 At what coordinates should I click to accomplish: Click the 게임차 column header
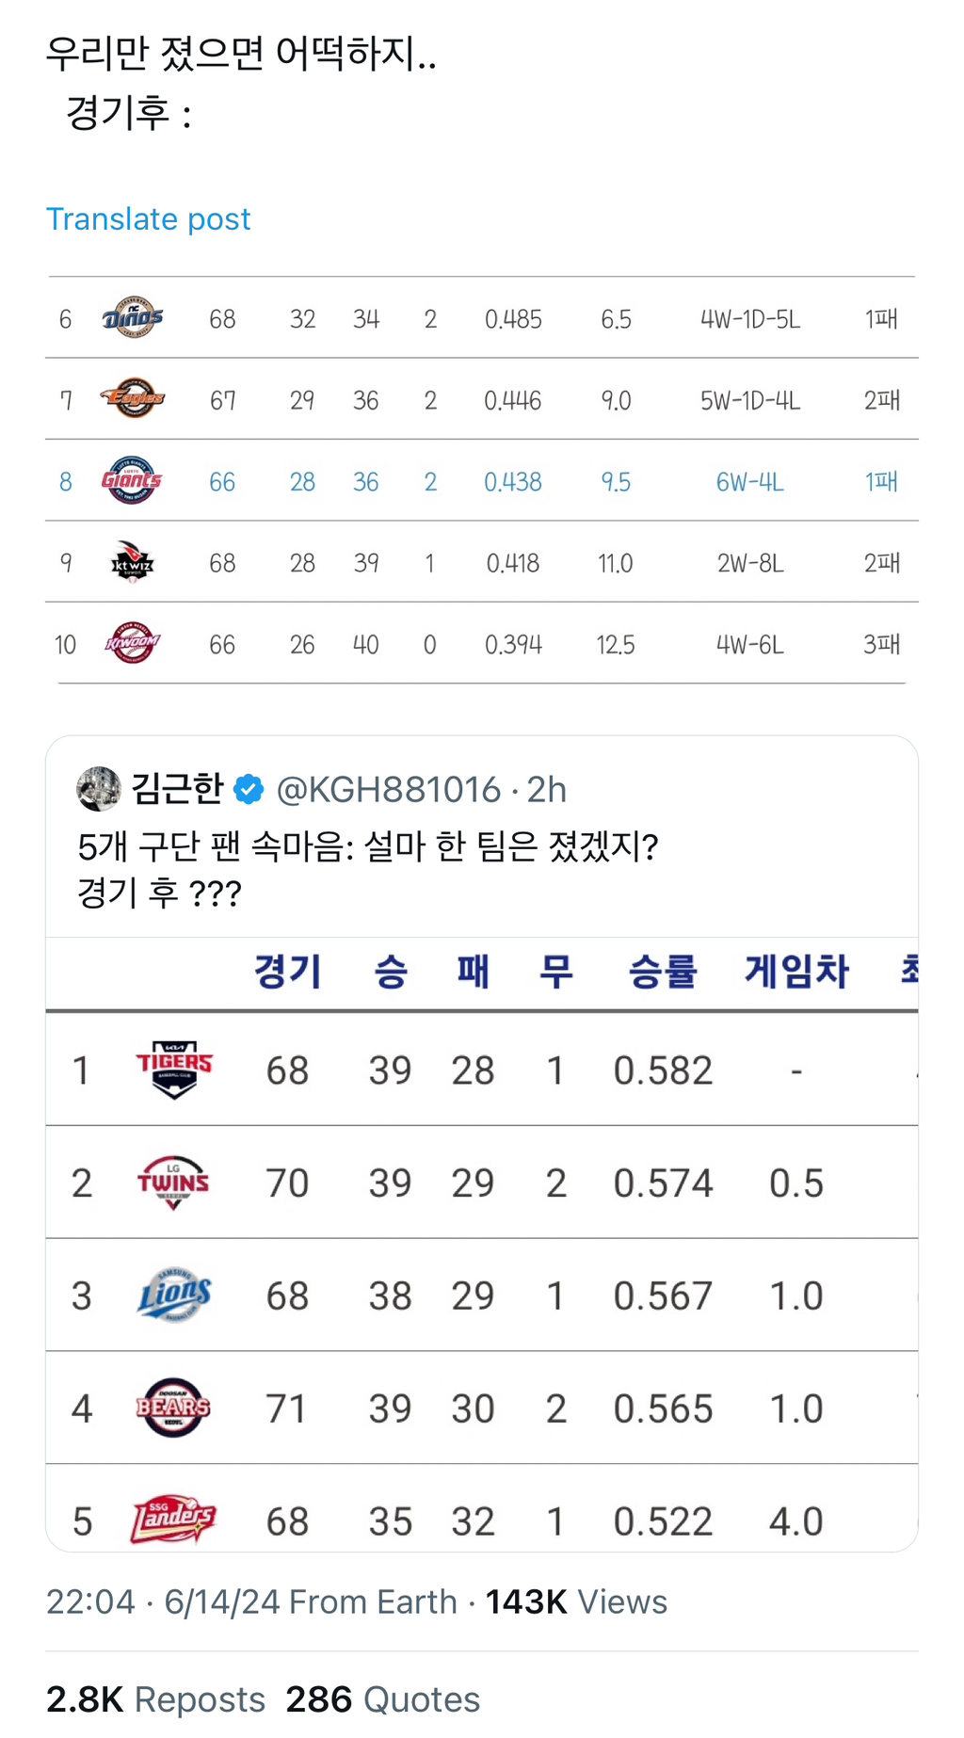pyautogui.click(x=796, y=972)
